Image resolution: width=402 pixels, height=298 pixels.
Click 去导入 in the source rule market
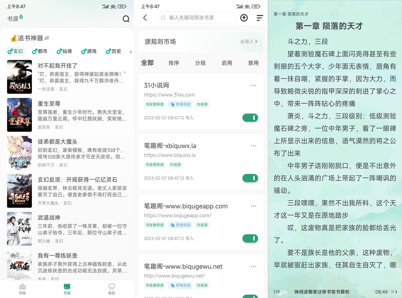pos(248,42)
